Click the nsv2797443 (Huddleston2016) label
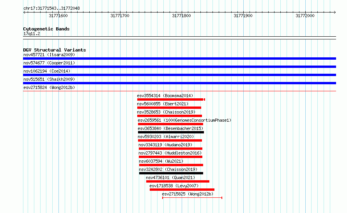The height and width of the screenshot is (213, 347). pyautogui.click(x=170, y=153)
